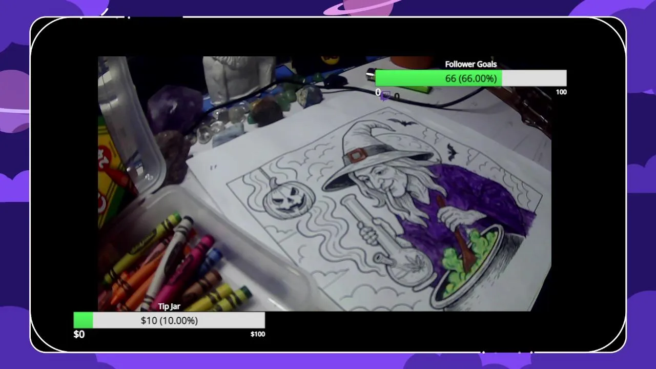
Task: Click the "66 (66.00%)" follower value
Action: pyautogui.click(x=471, y=78)
